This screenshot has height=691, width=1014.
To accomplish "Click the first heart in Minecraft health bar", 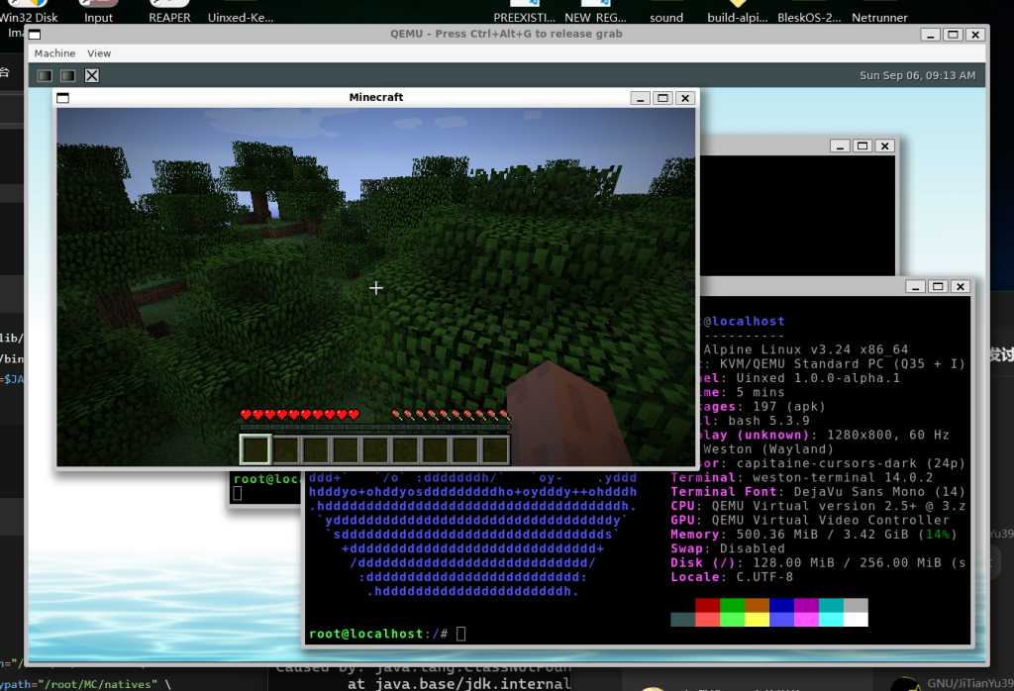I will (246, 415).
